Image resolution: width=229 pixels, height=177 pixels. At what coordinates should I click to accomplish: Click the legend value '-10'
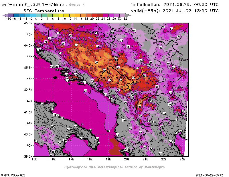[x=8, y=19]
